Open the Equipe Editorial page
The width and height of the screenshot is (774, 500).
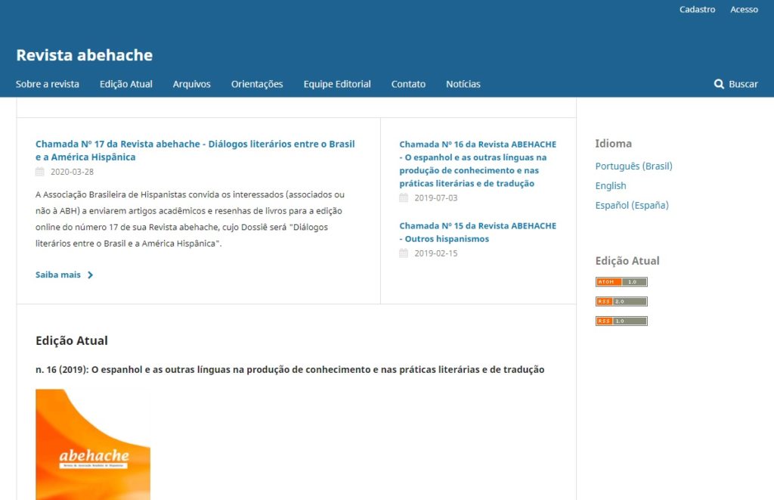click(x=337, y=84)
